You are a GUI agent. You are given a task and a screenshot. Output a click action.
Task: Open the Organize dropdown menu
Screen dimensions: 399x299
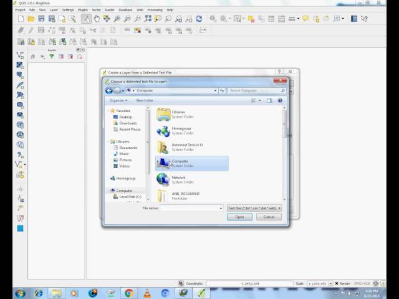click(118, 100)
